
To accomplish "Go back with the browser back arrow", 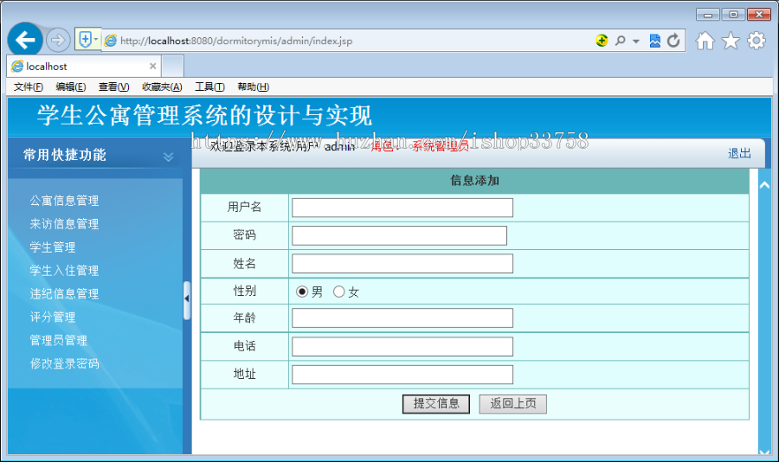I will [x=25, y=40].
